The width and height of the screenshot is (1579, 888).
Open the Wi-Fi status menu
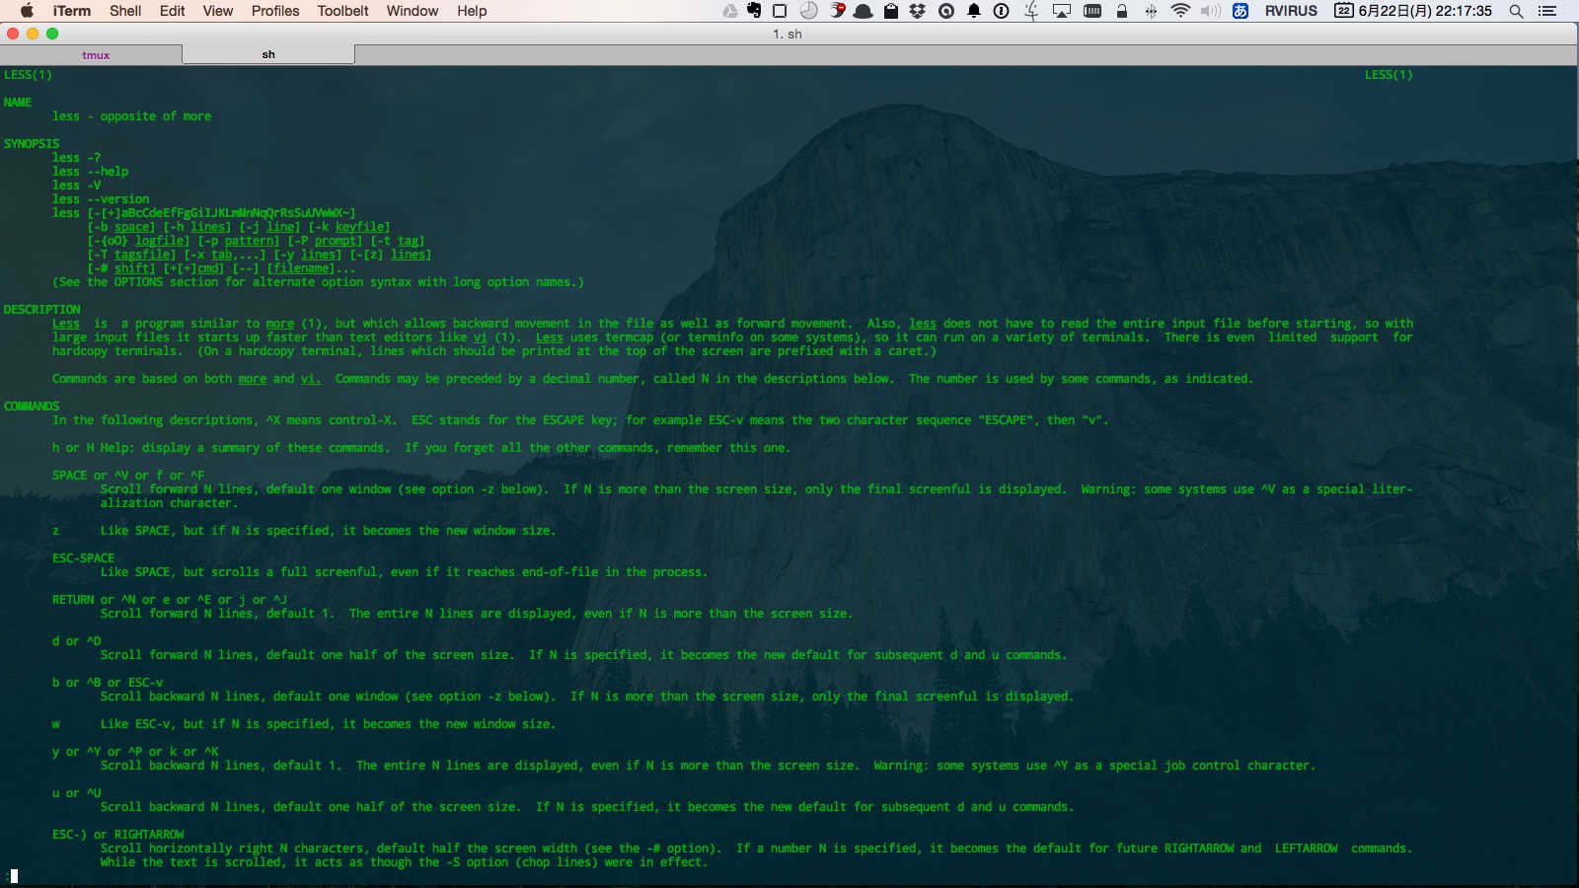pos(1180,11)
